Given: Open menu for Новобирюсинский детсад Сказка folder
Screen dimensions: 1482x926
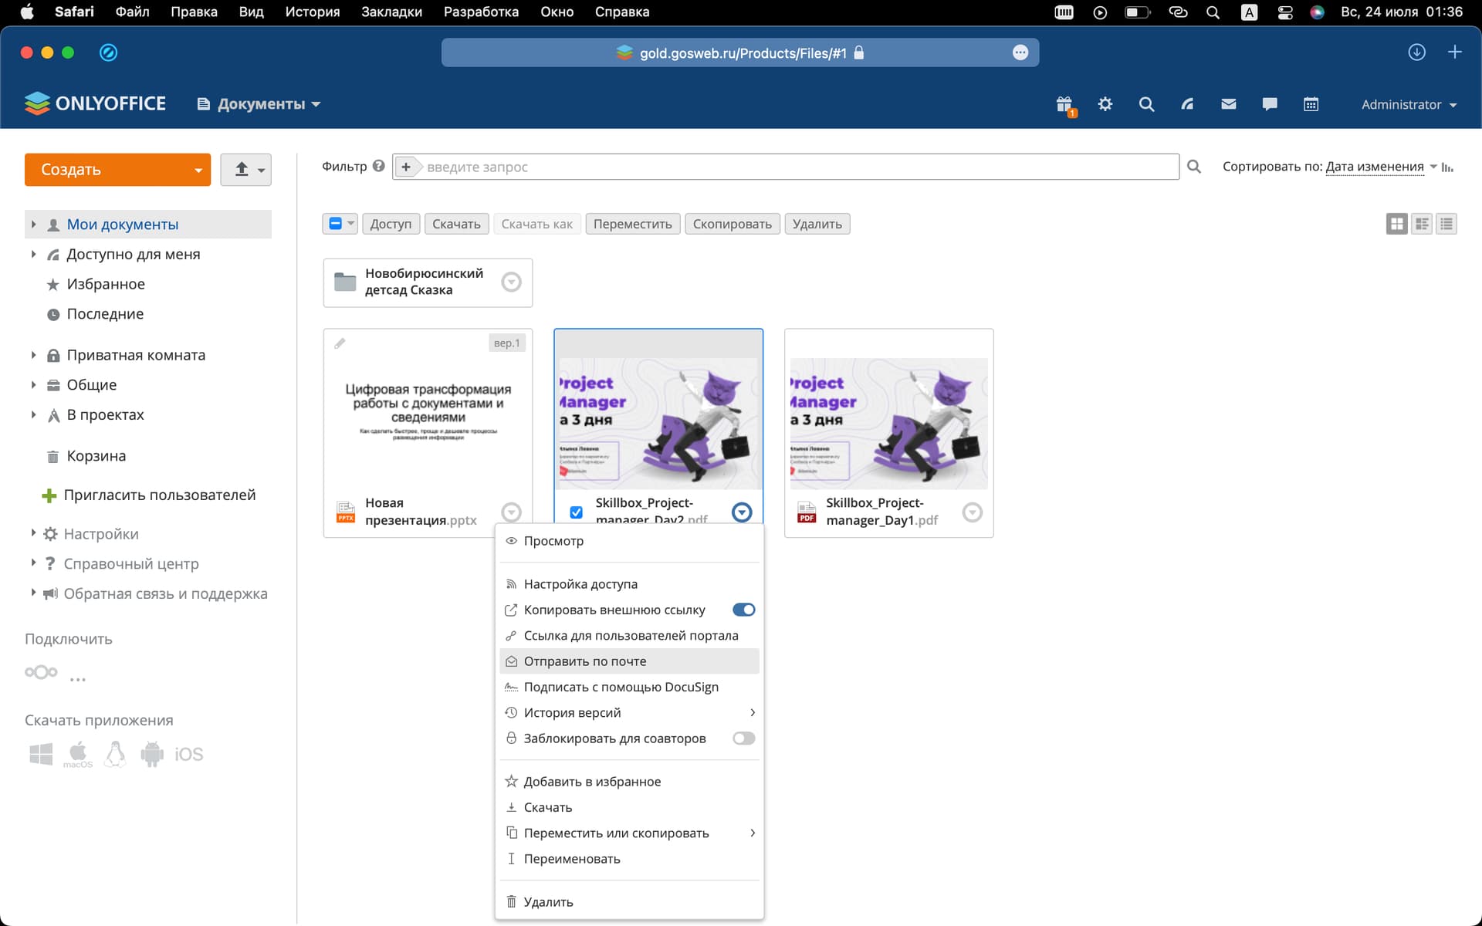Looking at the screenshot, I should (511, 282).
